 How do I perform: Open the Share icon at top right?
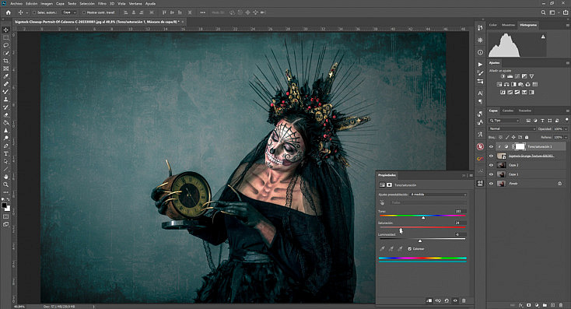pos(566,12)
